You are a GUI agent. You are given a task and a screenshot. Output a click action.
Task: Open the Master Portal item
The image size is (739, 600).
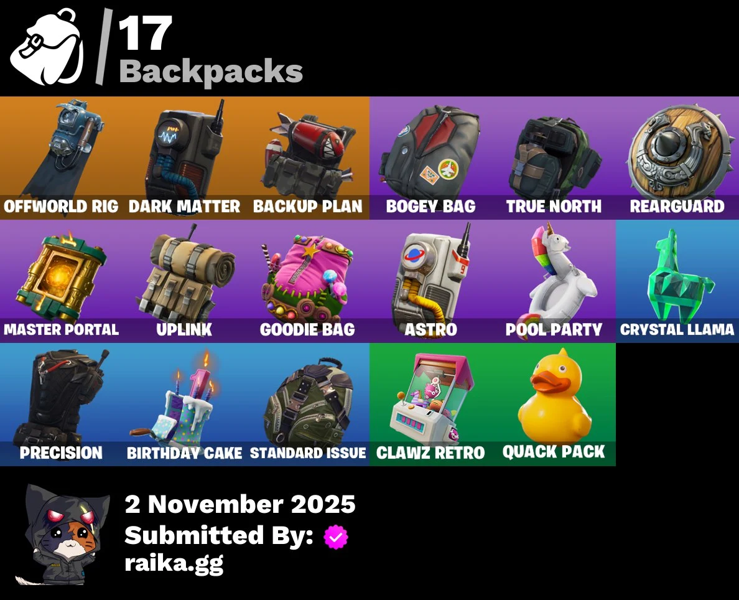pos(61,281)
